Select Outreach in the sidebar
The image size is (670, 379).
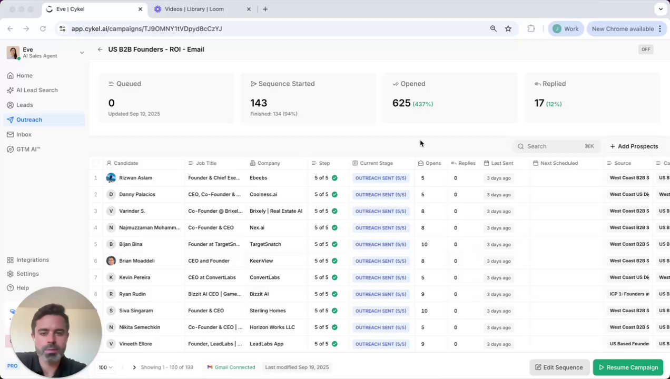click(x=44, y=119)
